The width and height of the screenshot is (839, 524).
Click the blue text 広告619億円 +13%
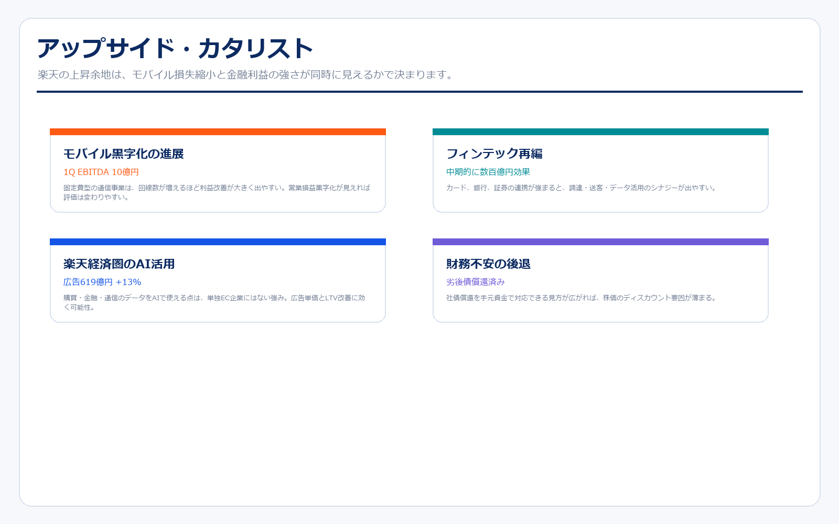pyautogui.click(x=102, y=282)
